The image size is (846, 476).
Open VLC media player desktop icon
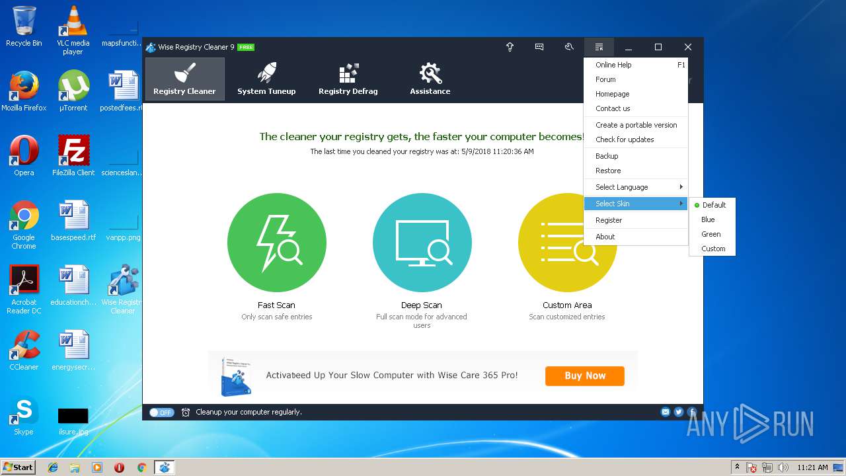click(x=73, y=30)
